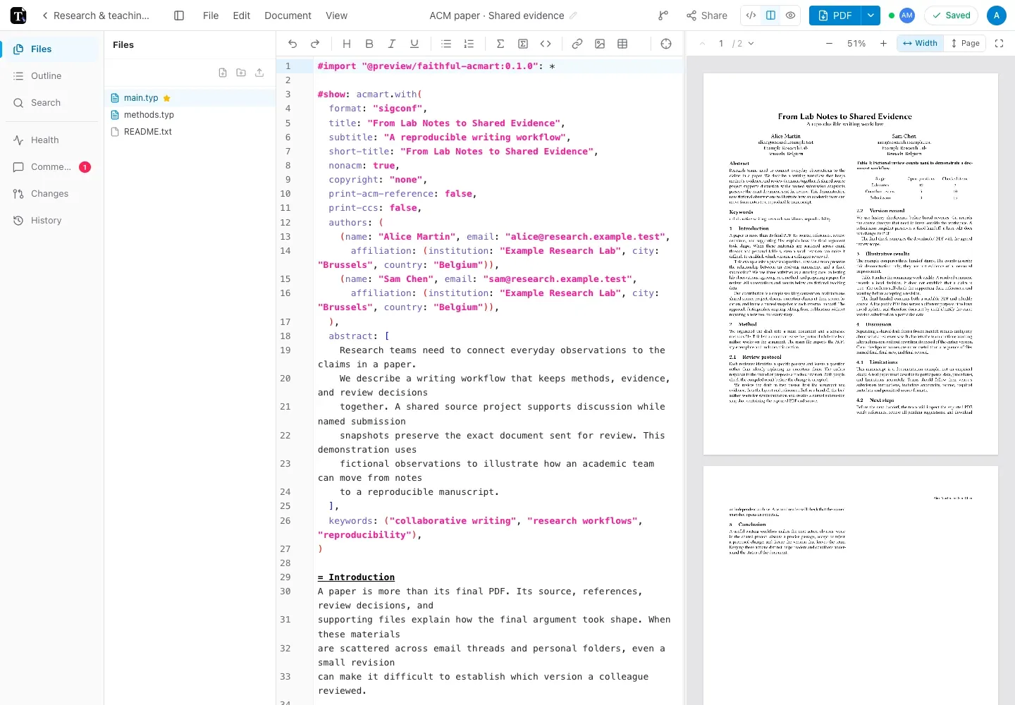Insert a link
Screen dimensions: 1015x705
[x=577, y=44]
